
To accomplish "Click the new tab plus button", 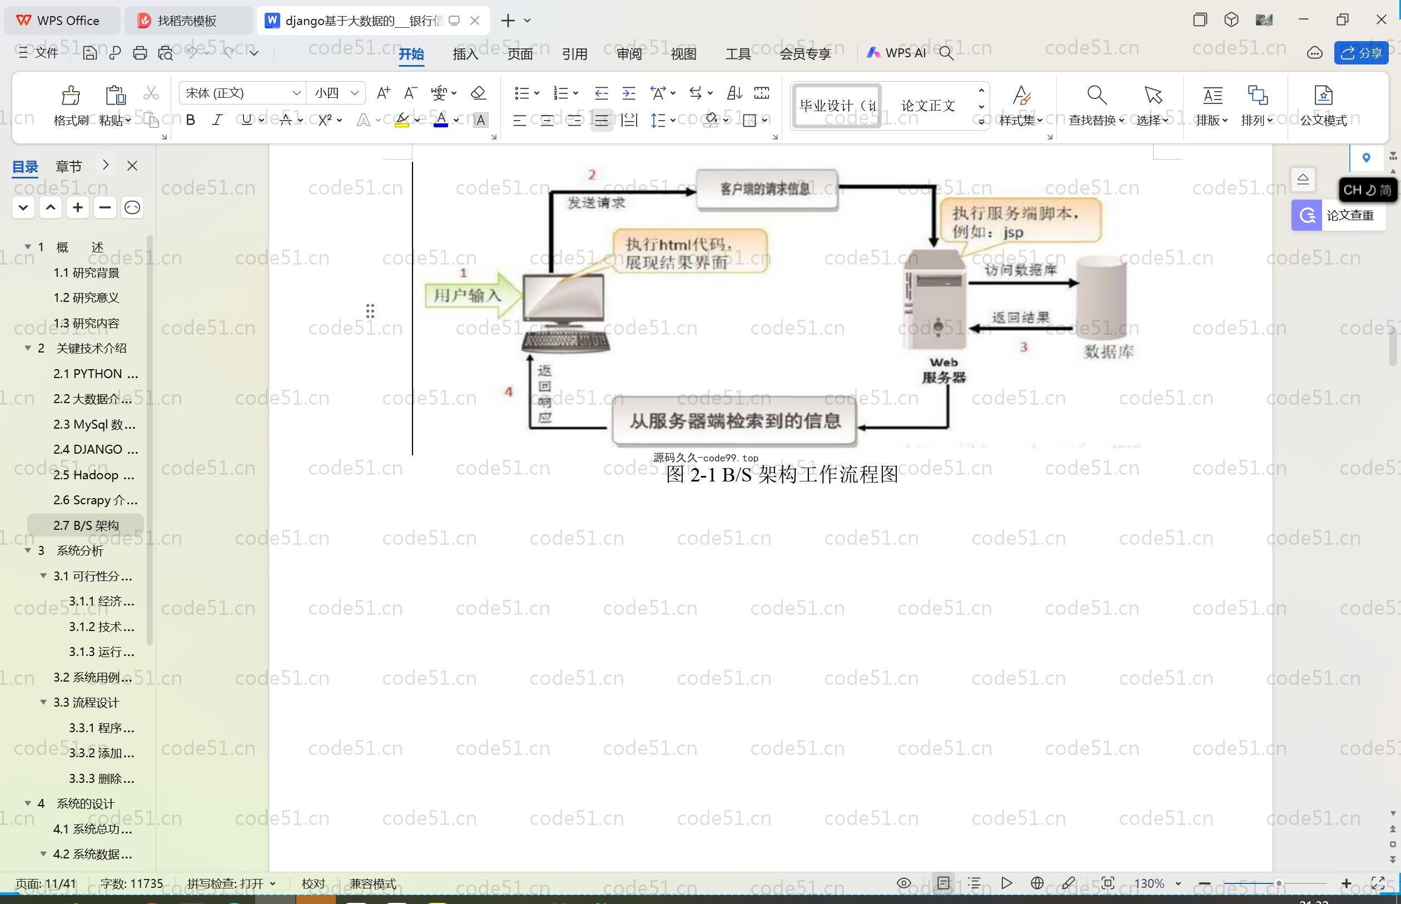I will (x=508, y=21).
